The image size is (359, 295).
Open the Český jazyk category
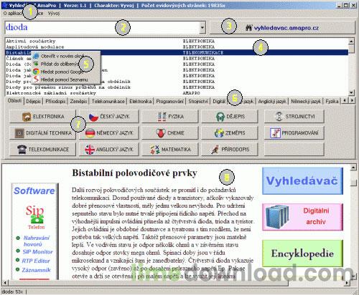click(x=109, y=117)
